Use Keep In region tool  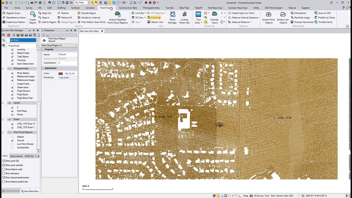coord(44,18)
